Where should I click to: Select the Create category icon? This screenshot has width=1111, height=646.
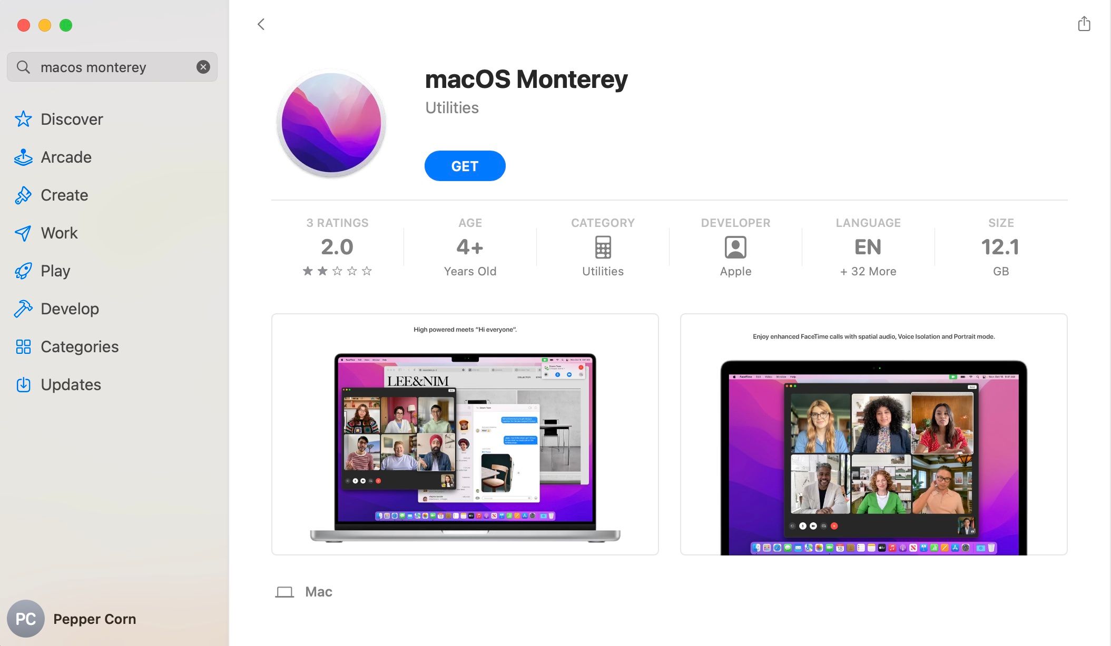tap(23, 195)
